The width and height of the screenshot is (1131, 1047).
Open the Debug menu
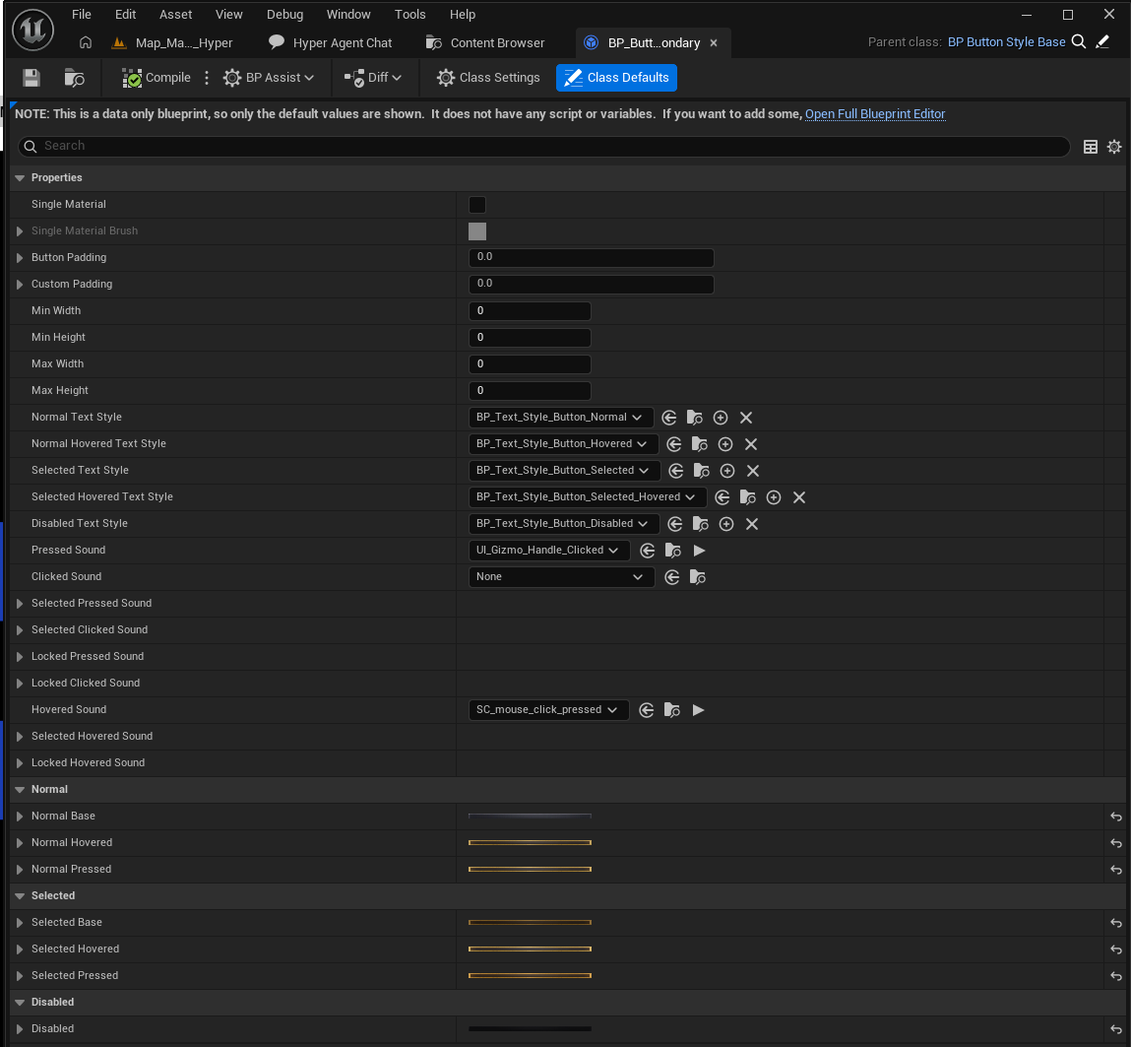284,15
